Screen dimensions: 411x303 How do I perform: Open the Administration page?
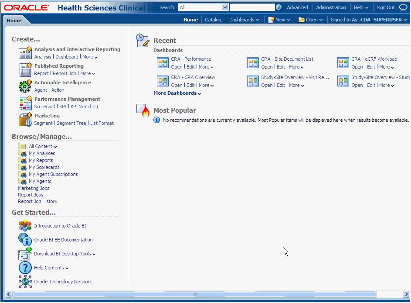331,7
